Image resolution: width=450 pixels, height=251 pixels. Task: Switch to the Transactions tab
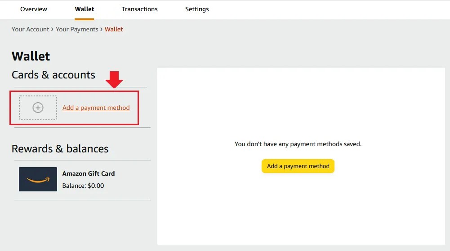(x=139, y=9)
